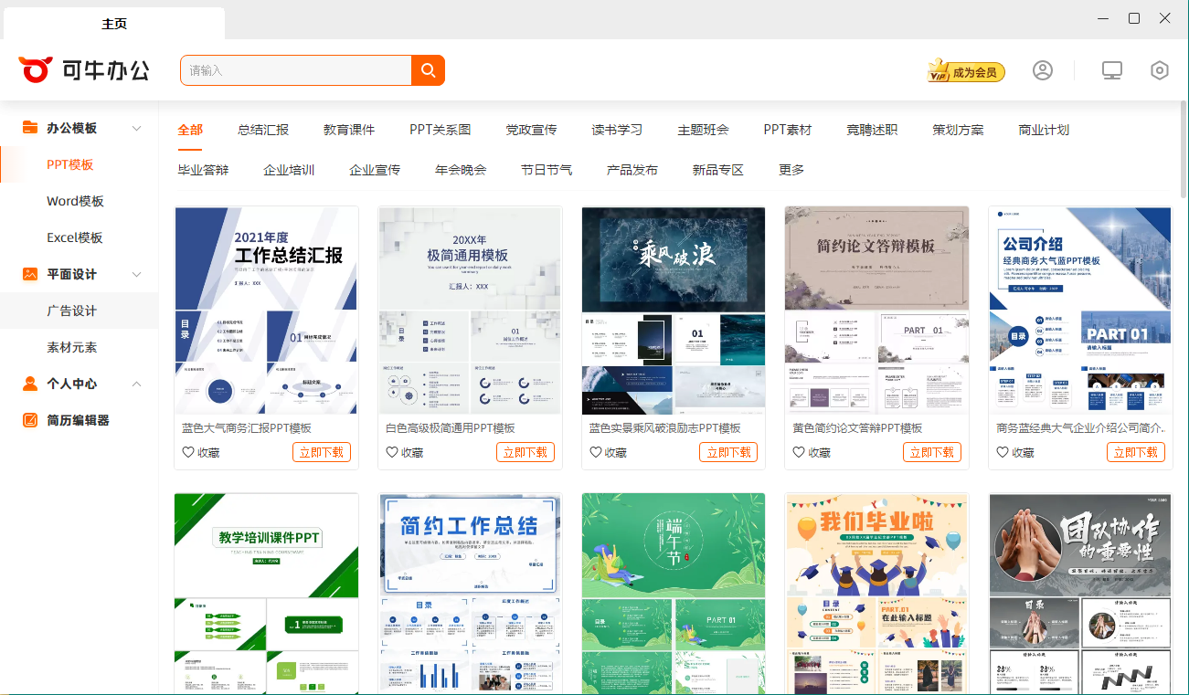The width and height of the screenshot is (1189, 695).
Task: Toggle 收藏 heart for 黄色简约论文答辩PPT模板
Action: pyautogui.click(x=799, y=452)
